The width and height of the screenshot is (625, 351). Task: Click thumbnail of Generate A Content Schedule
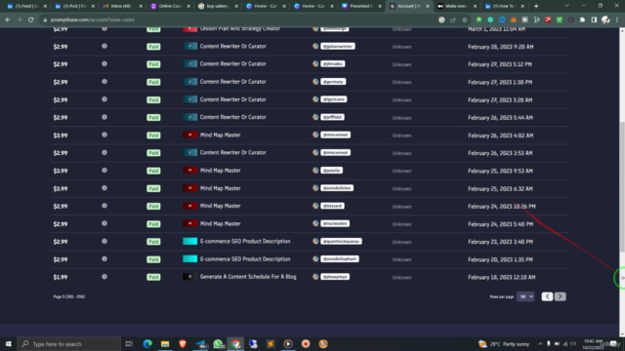coord(190,277)
